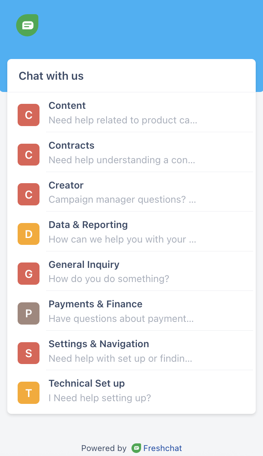Click the S avatar for Settings & Navigation
Image resolution: width=263 pixels, height=456 pixels.
click(29, 353)
